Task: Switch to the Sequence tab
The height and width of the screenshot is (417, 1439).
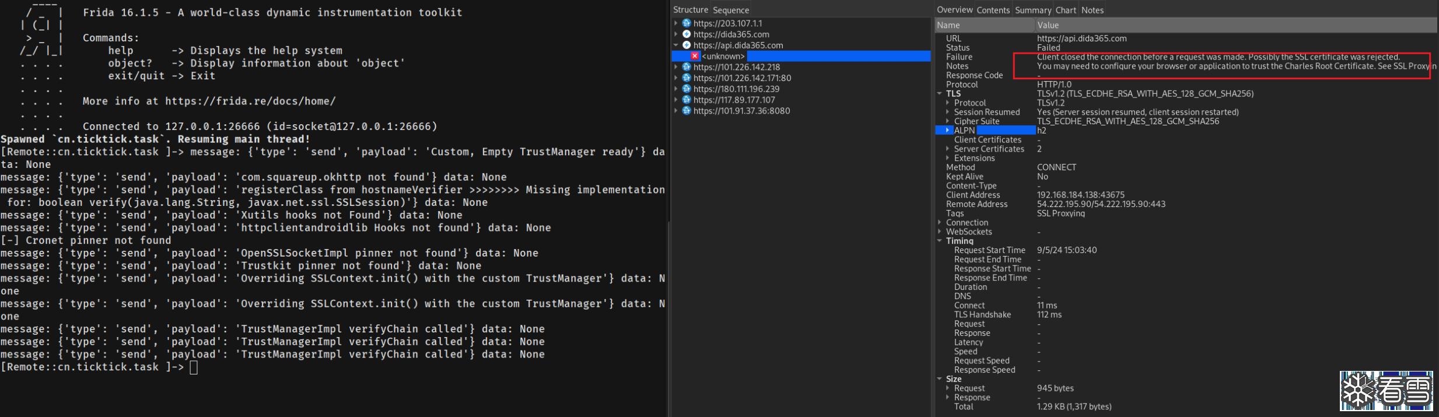Action: (x=730, y=10)
